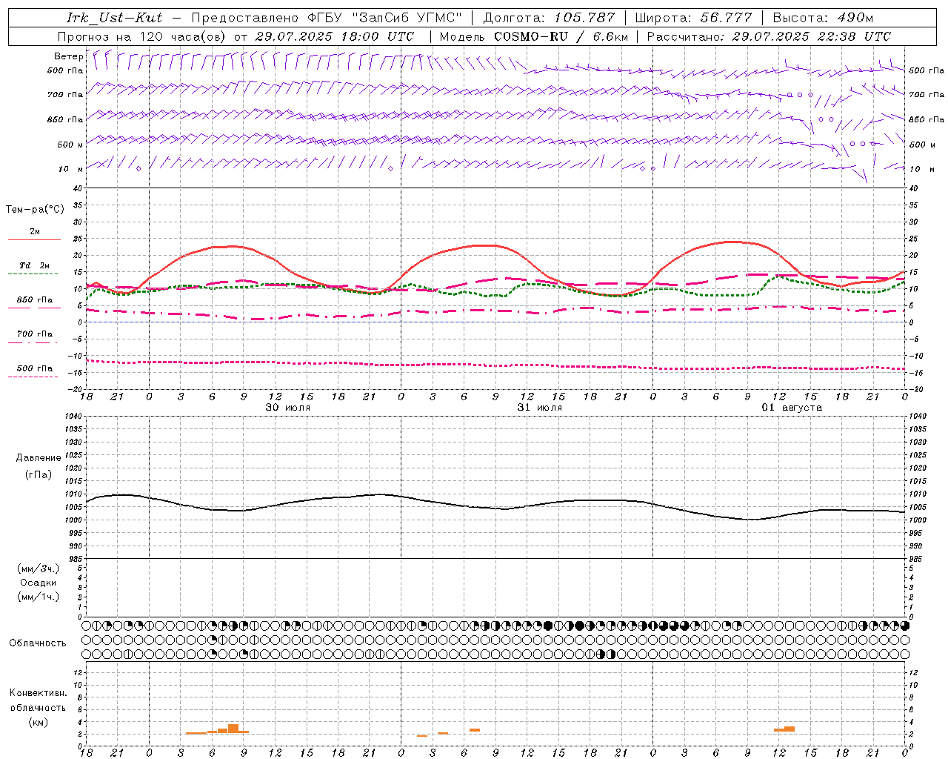Click the 850 гПа wind level label on the right side
This screenshot has height=759, width=948.
pyautogui.click(x=927, y=119)
